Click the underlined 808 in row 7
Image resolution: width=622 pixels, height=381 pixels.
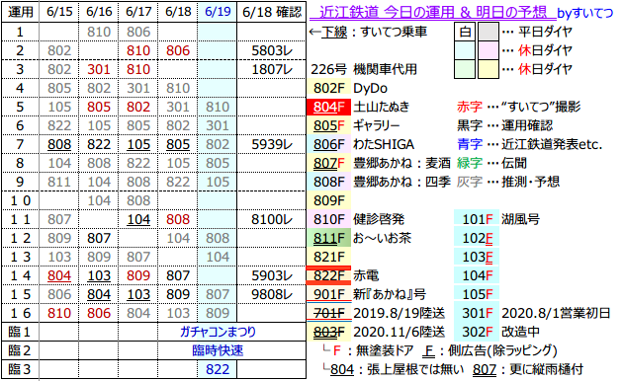[59, 144]
